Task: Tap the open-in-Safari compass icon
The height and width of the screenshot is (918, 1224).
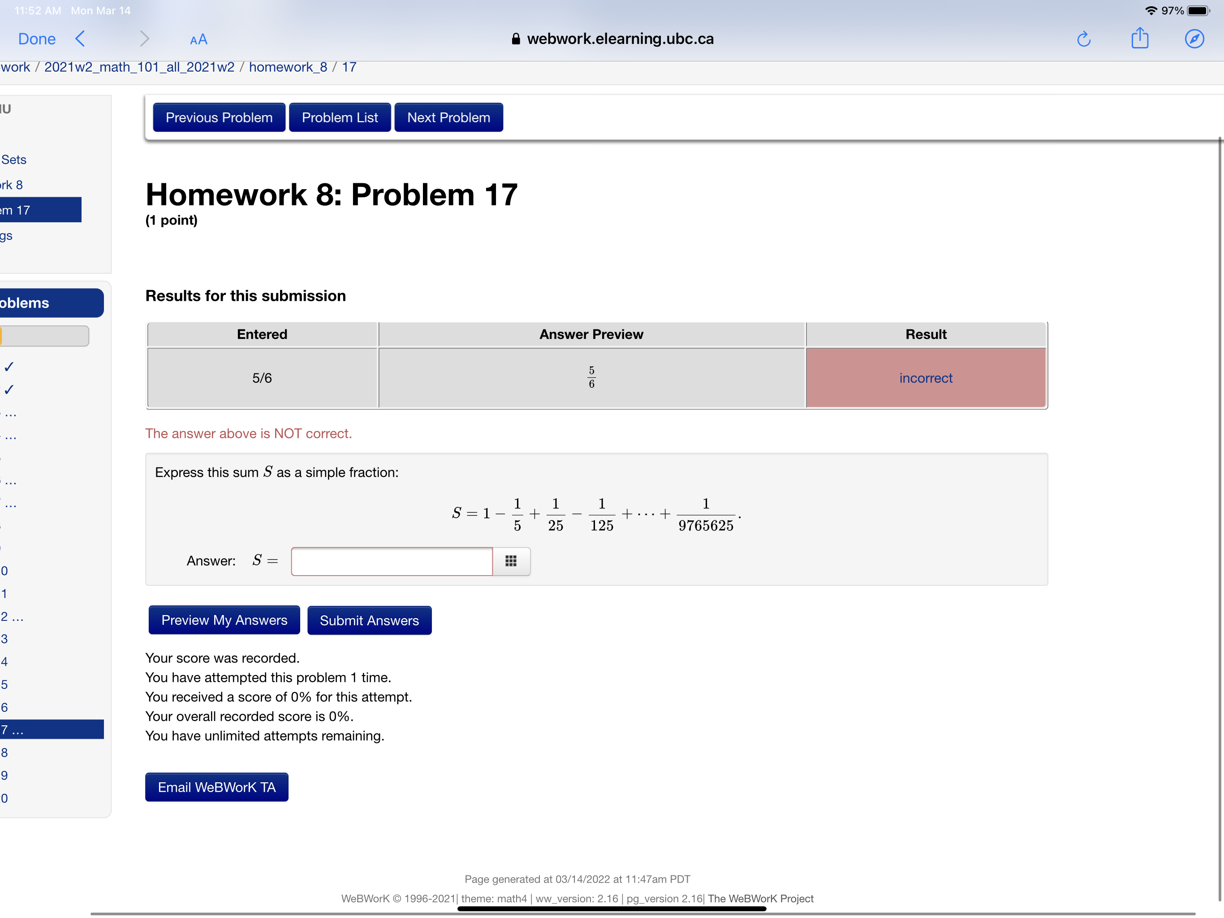Action: [x=1194, y=39]
